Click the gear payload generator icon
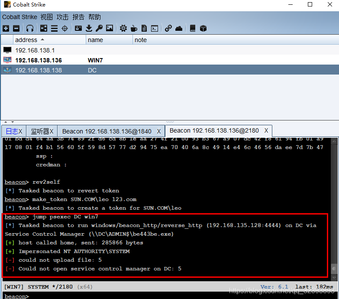This screenshot has height=299, width=339. (x=123, y=28)
